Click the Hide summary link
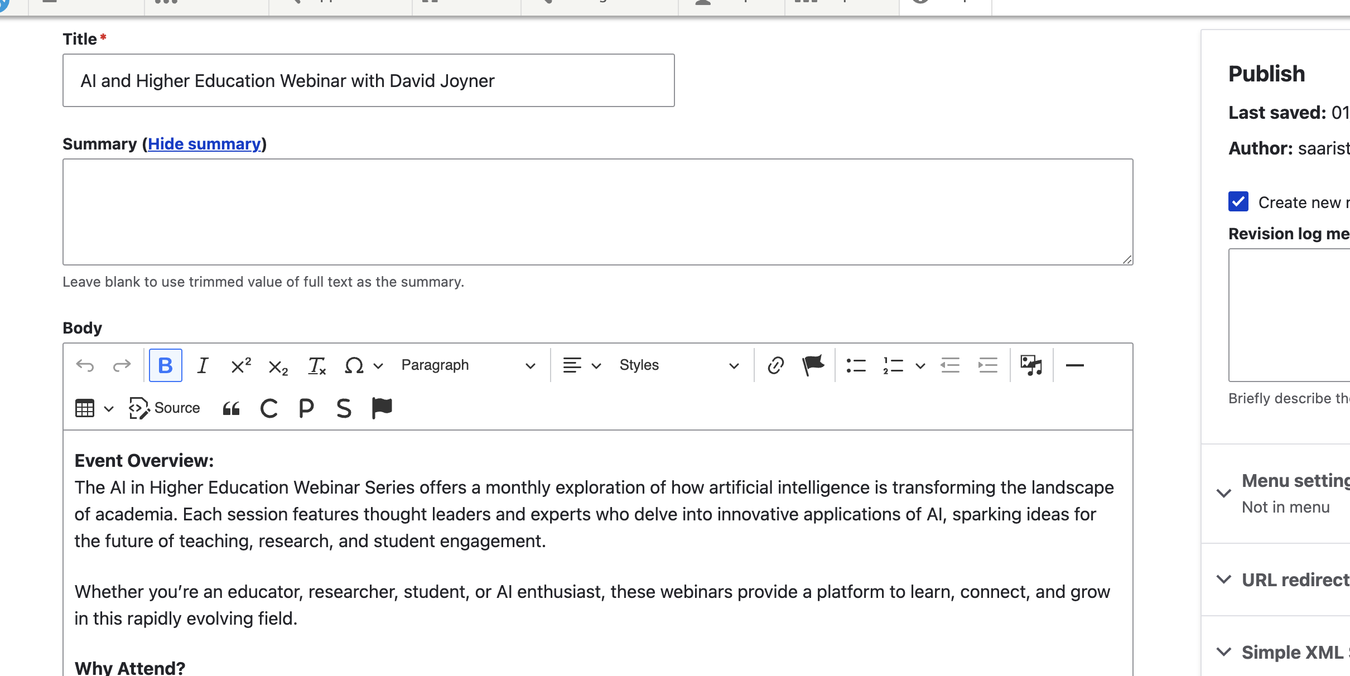 tap(204, 144)
